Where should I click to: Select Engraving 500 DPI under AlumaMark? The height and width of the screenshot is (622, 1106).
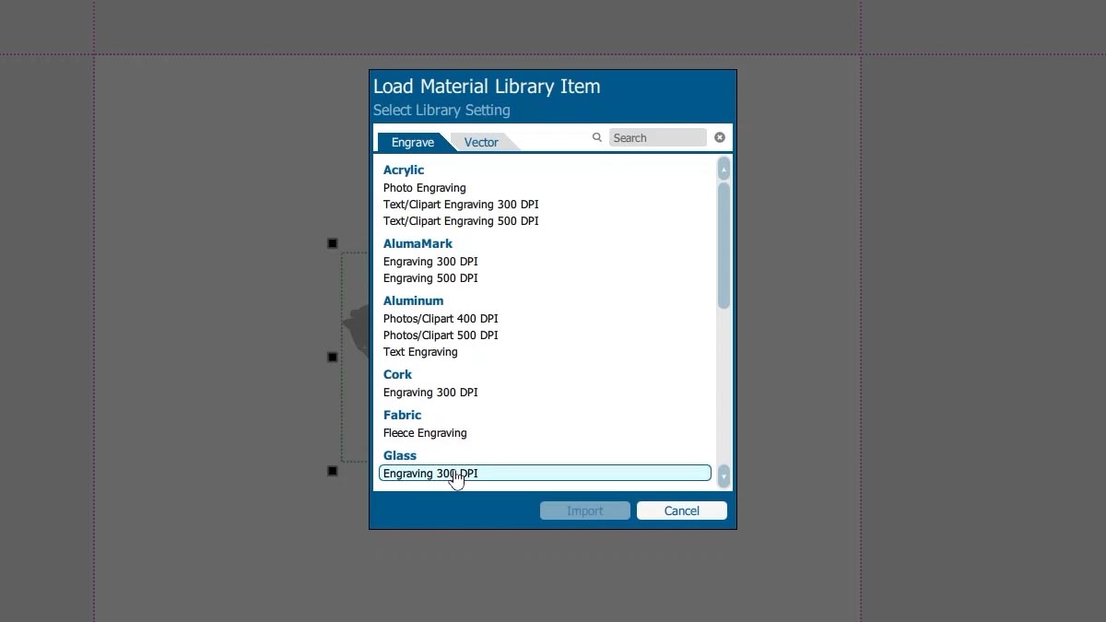[430, 278]
